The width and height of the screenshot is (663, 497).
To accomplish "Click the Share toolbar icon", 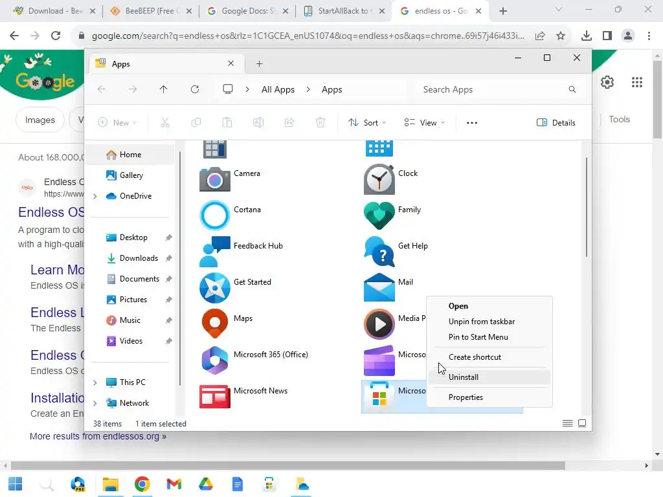I will 289,122.
